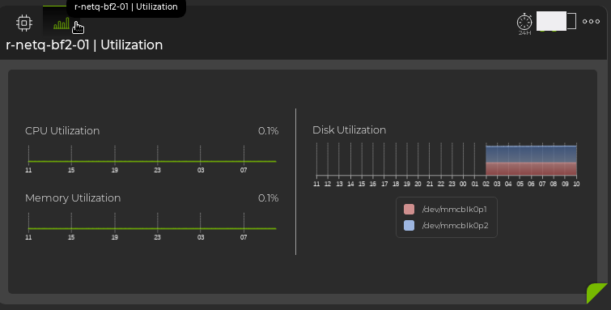Toggle the /dev/mmcblk0p2 legend label
This screenshot has height=310, width=611.
pyautogui.click(x=455, y=225)
